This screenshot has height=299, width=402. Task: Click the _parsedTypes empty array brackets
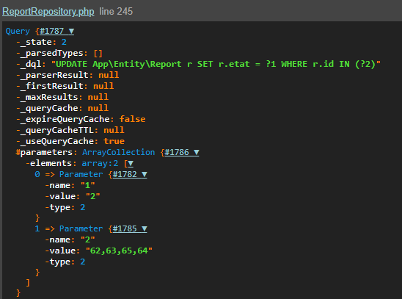98,54
